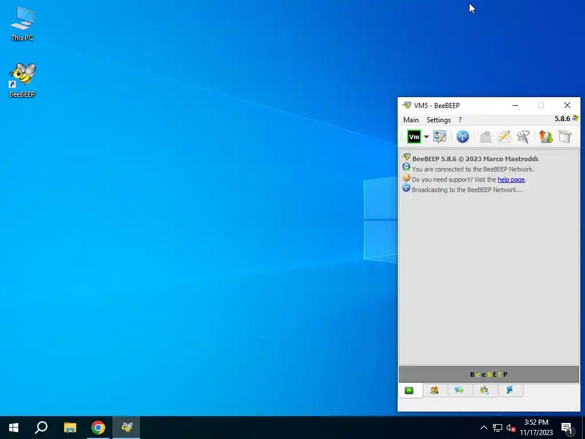Click the 'You are connected' status line
The image size is (585, 439).
click(x=472, y=169)
